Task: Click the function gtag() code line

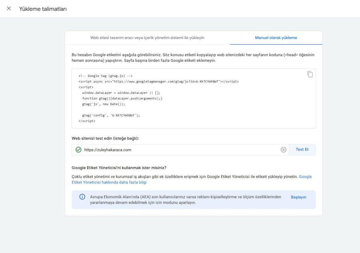Action: click(122, 98)
